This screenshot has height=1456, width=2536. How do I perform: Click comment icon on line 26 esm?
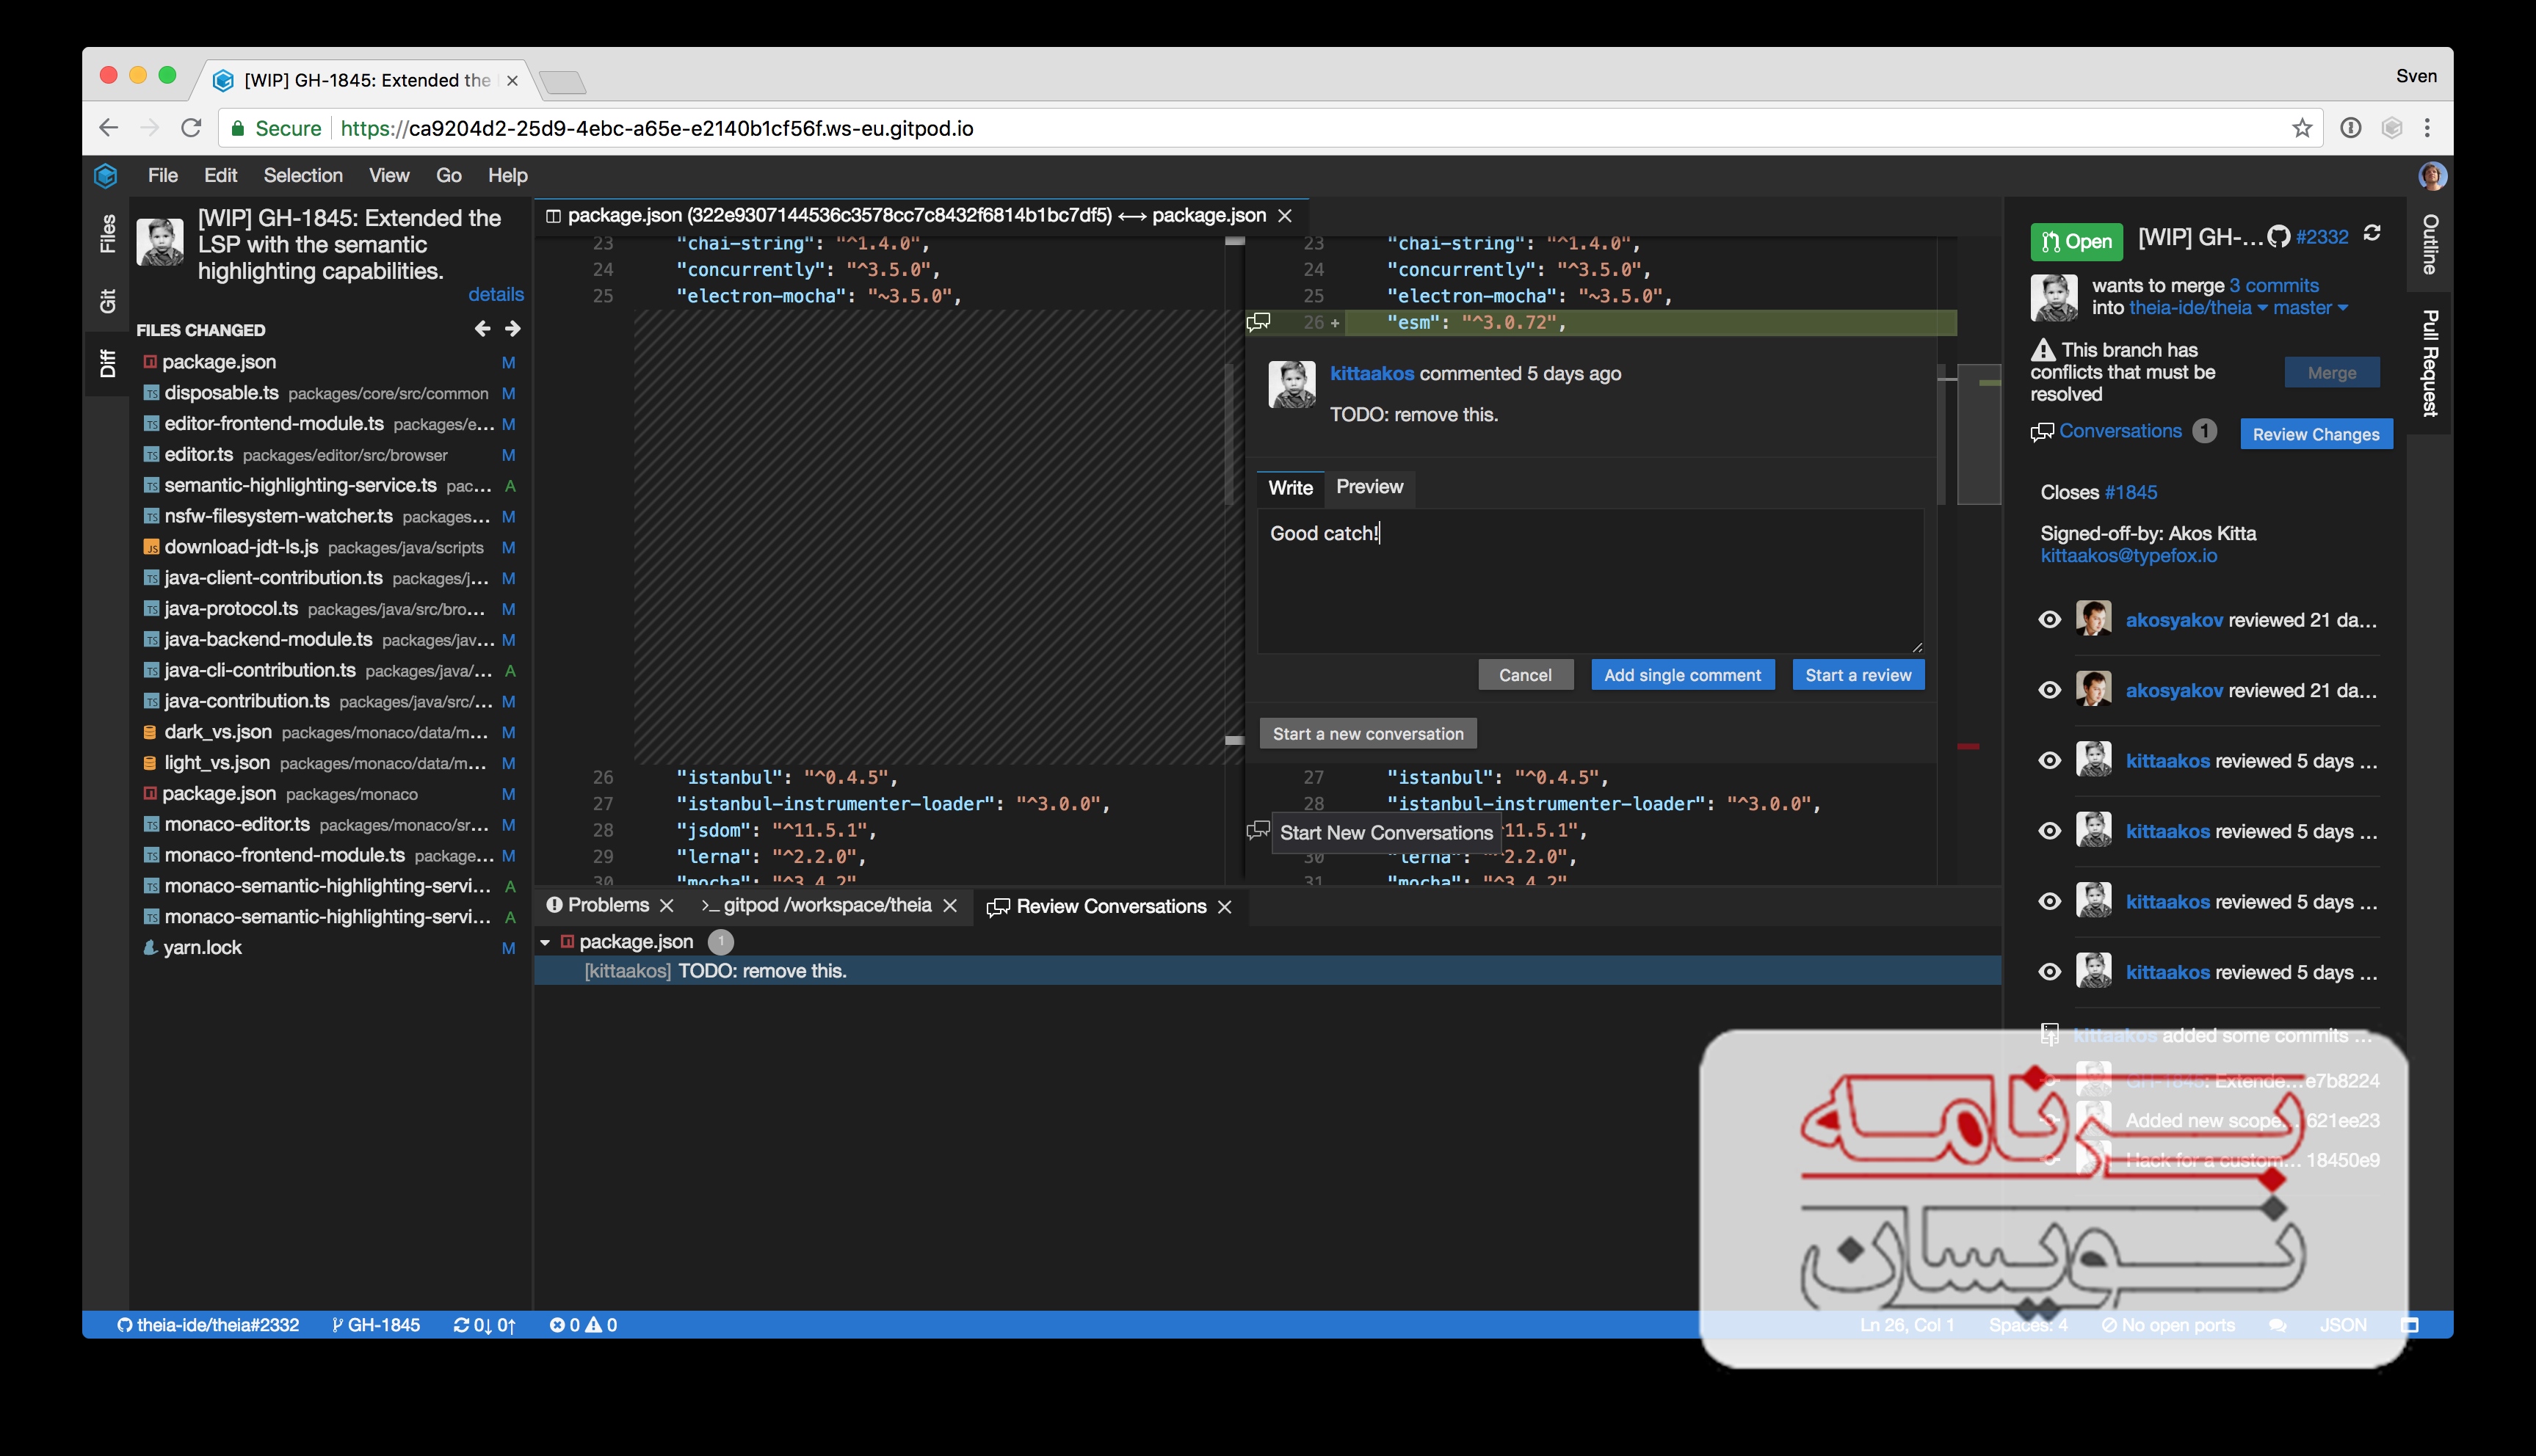pyautogui.click(x=1258, y=322)
